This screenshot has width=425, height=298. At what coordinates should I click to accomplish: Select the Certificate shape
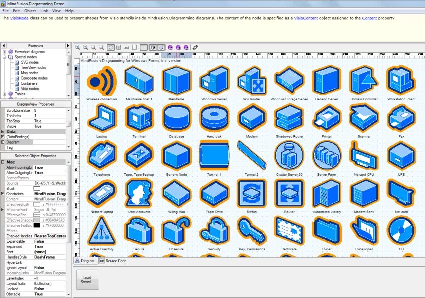click(289, 231)
